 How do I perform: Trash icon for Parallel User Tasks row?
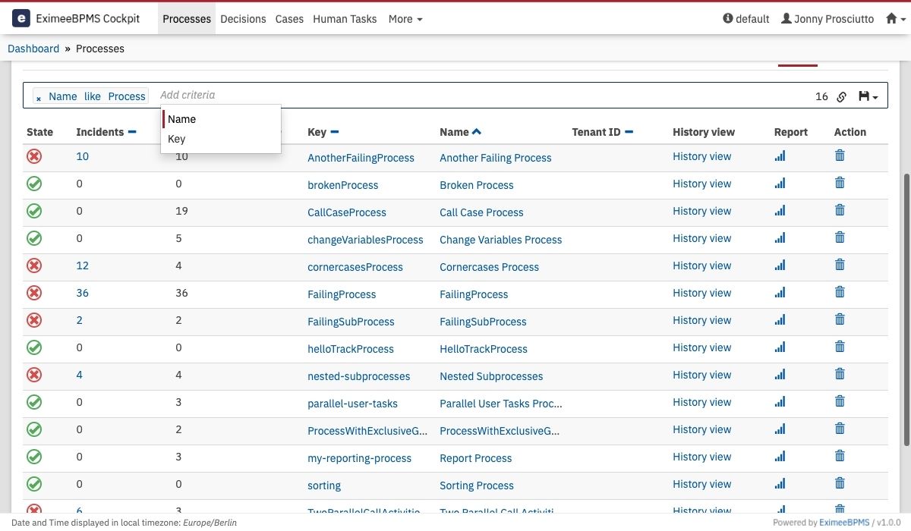click(x=840, y=401)
